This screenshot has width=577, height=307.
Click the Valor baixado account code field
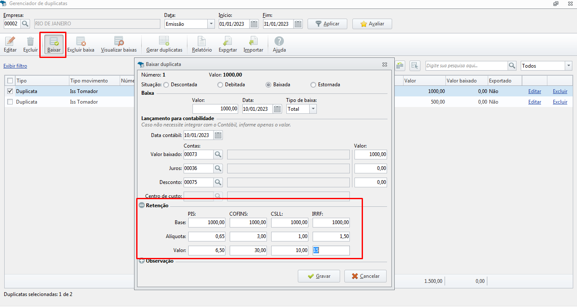click(198, 155)
